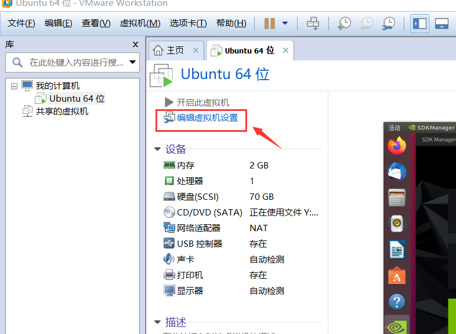456x334 pixels.
Task: Click the 处理器 processor icon
Action: pos(169,181)
